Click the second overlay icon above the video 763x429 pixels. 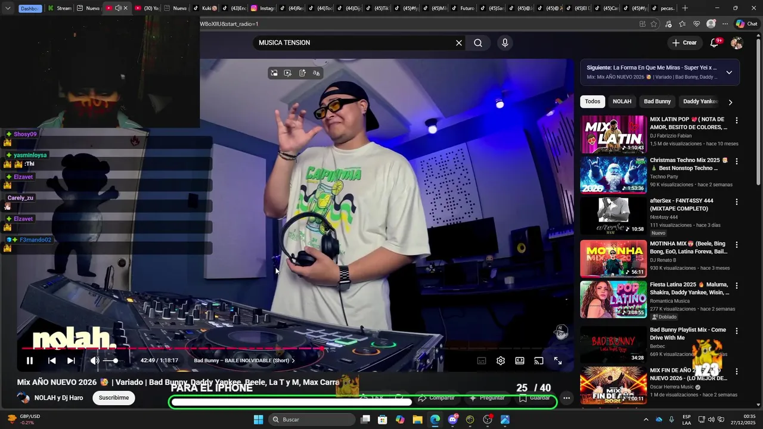(x=288, y=73)
